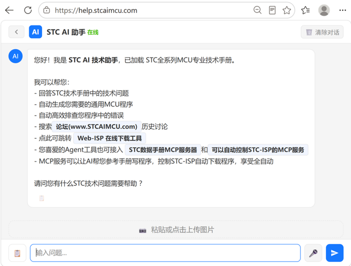
Task: Click the blue AI logo in the header
Action: pos(36,32)
